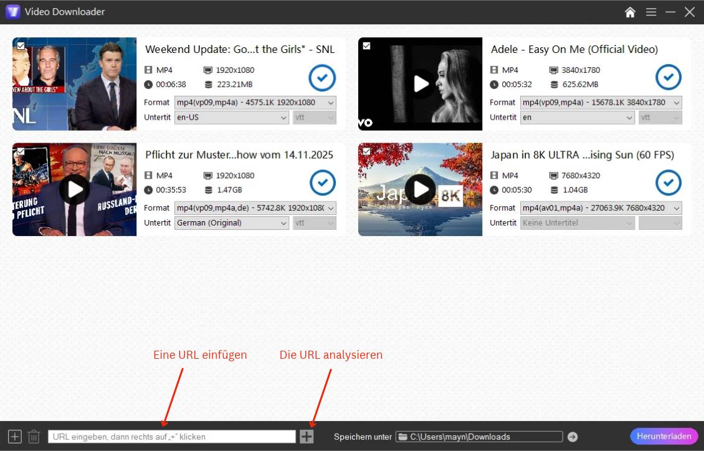704x451 pixels.
Task: Play the Adele video preview
Action: [x=421, y=84]
